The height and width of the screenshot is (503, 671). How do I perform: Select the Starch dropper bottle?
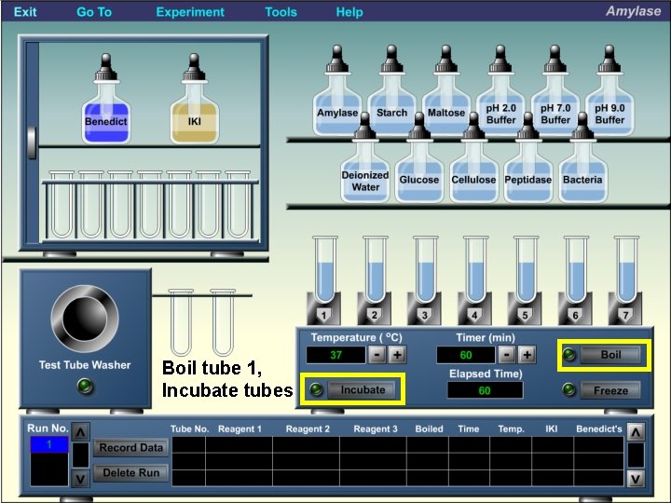391,90
